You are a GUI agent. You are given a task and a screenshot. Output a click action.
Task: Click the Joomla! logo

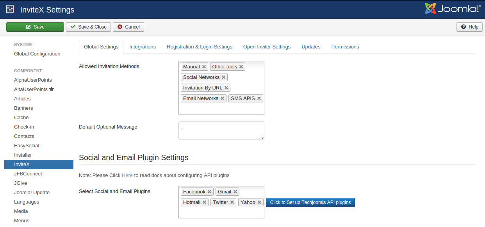452,9
